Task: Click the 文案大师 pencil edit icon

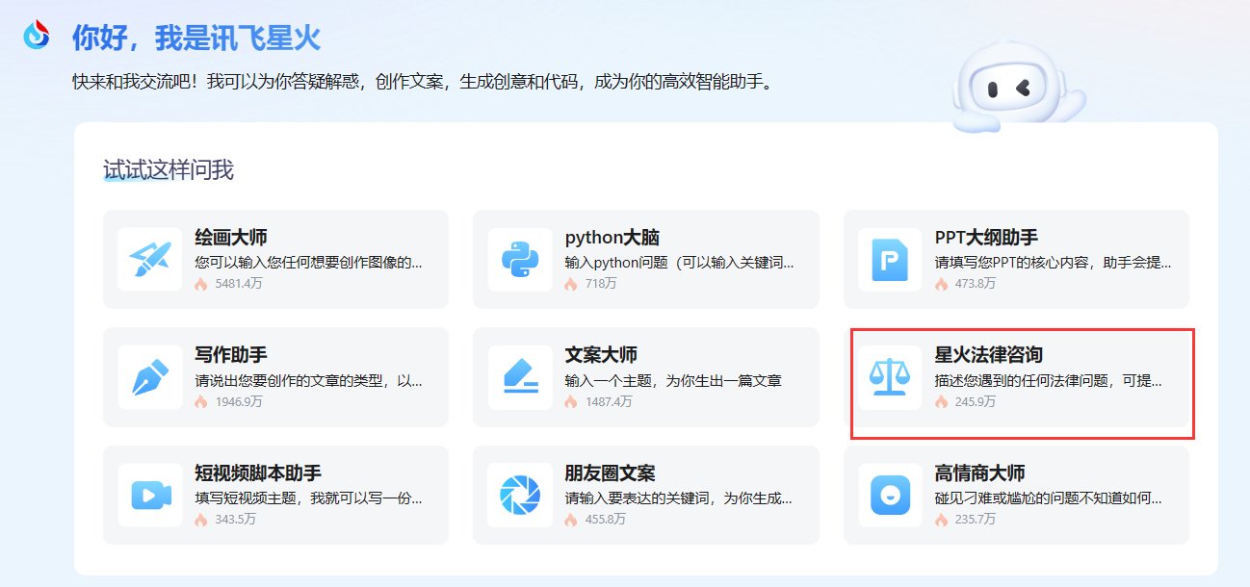Action: [520, 376]
